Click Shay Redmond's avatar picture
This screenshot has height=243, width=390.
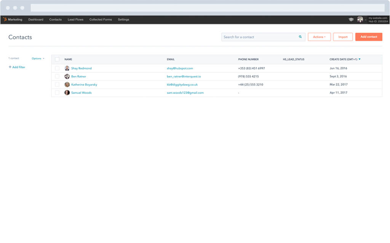coord(67,68)
